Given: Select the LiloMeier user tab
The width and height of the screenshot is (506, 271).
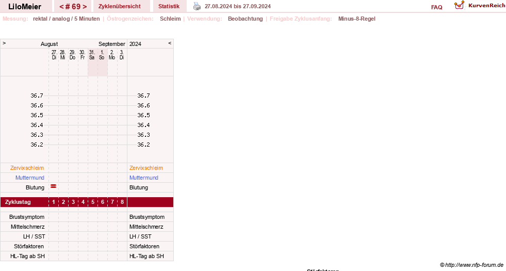Looking at the screenshot, I should coord(25,7).
